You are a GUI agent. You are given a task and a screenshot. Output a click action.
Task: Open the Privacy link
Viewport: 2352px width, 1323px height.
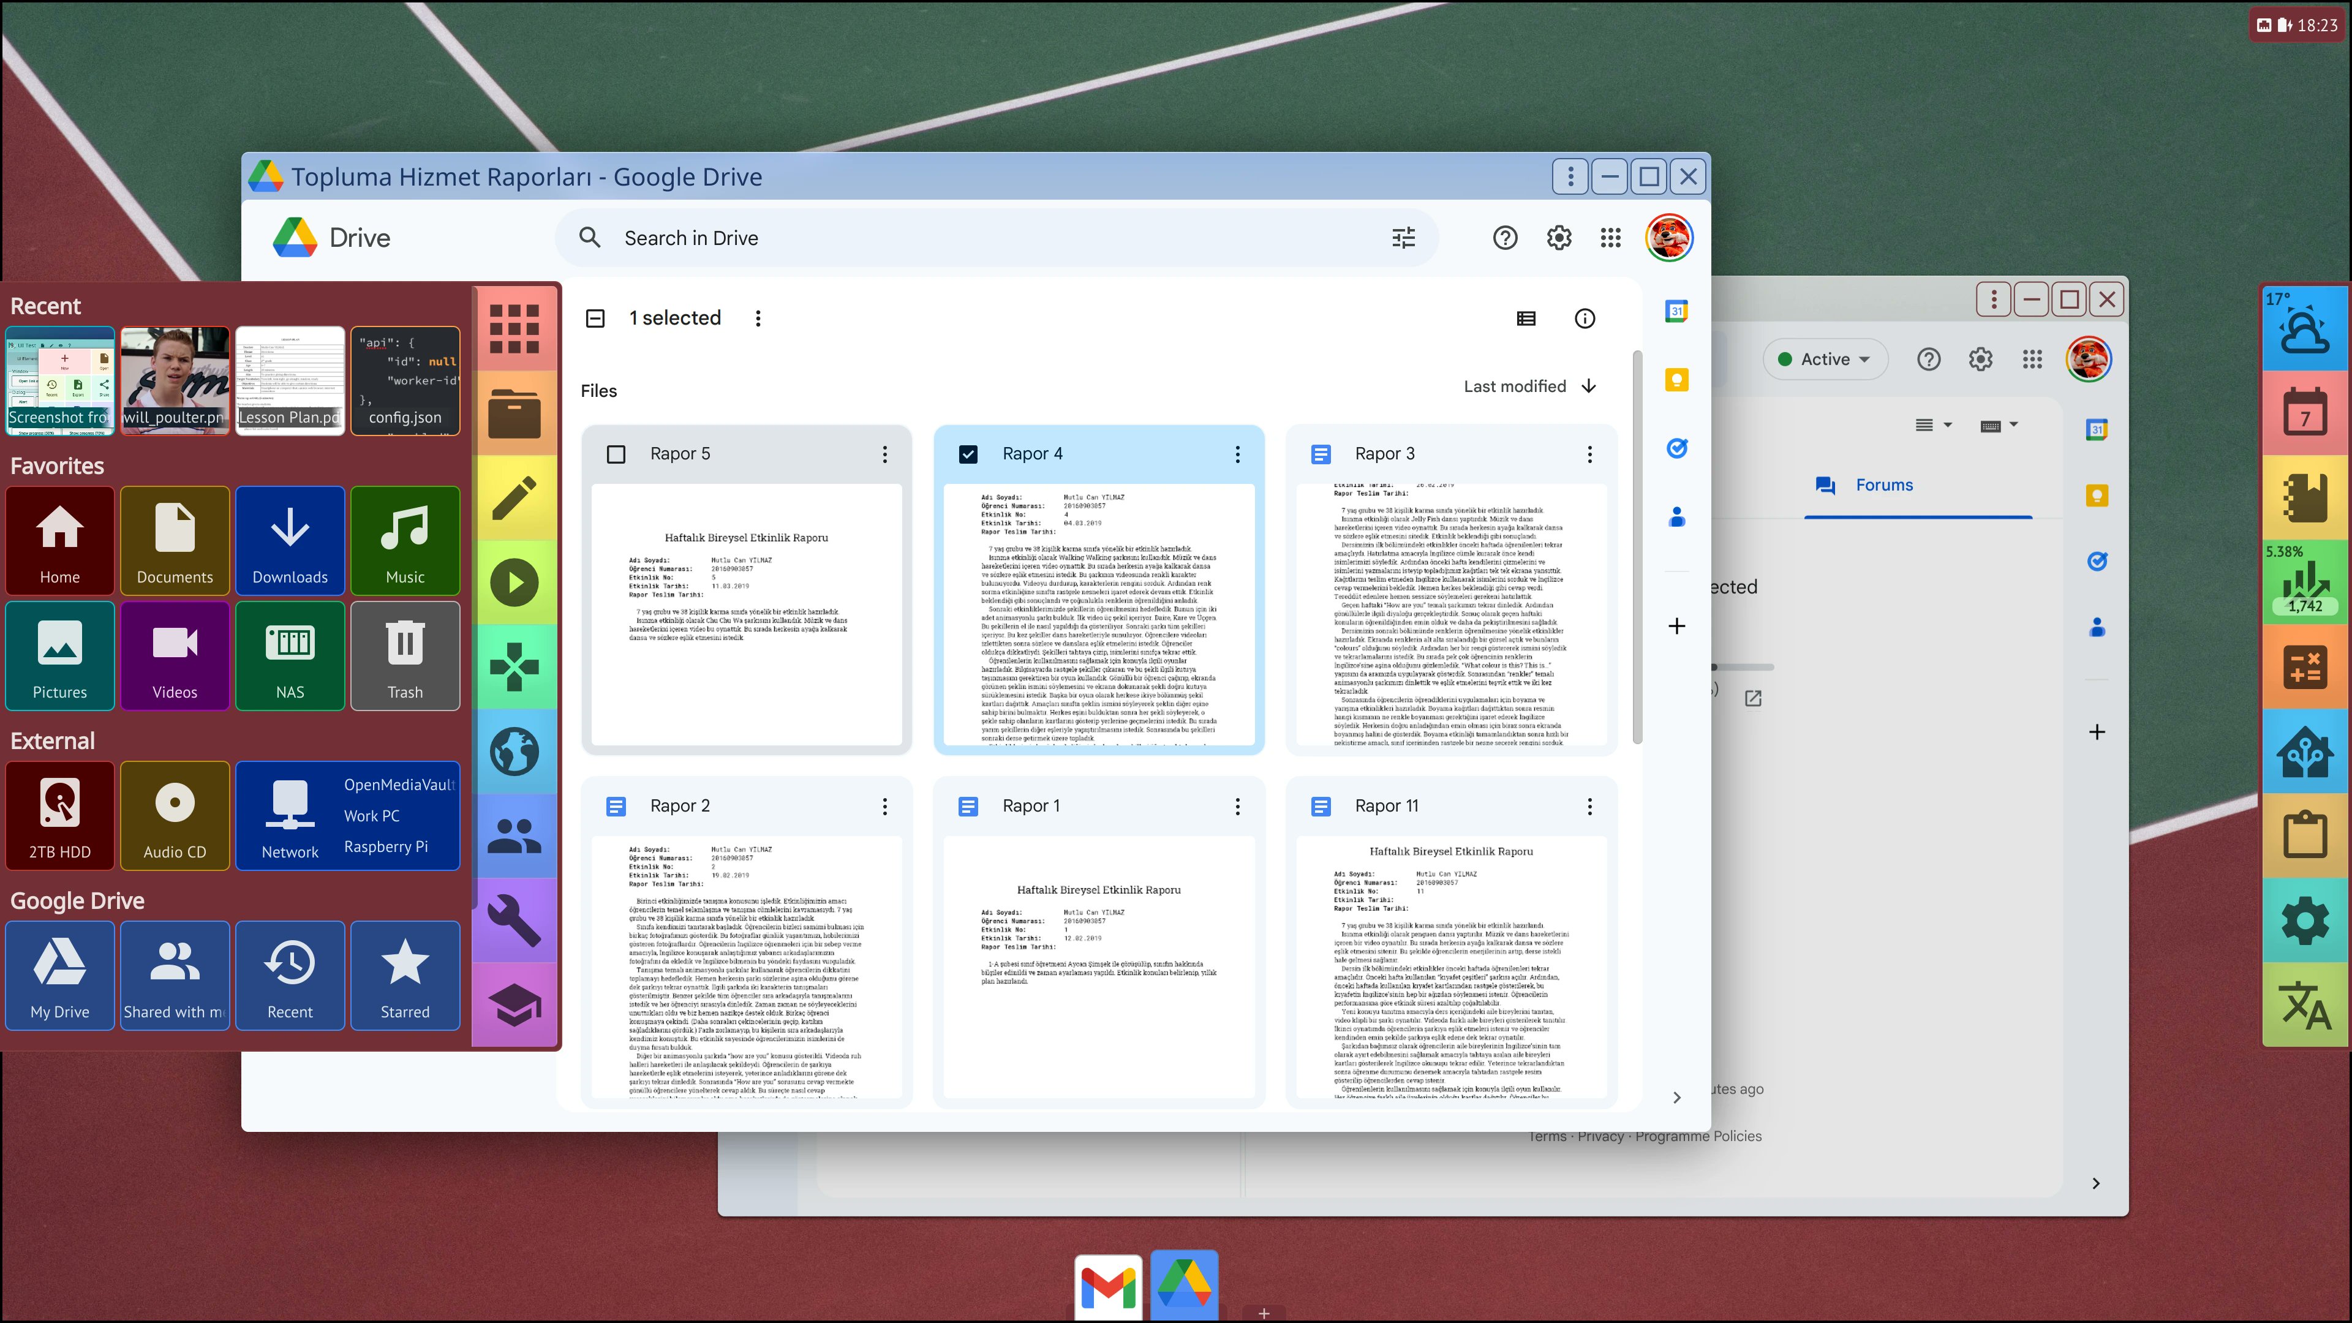click(x=1602, y=1136)
